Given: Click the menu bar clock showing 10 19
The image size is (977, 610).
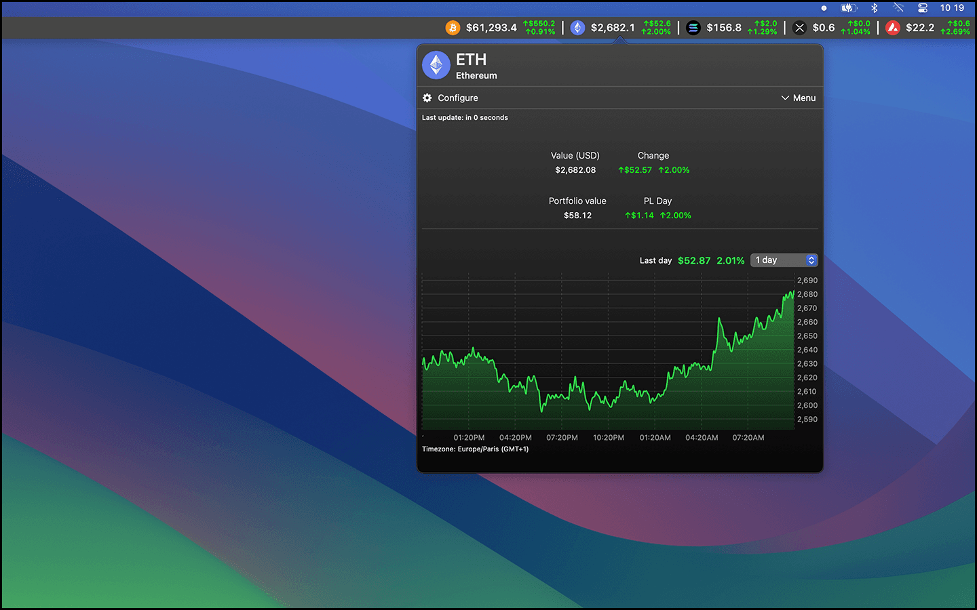Looking at the screenshot, I should pos(952,8).
